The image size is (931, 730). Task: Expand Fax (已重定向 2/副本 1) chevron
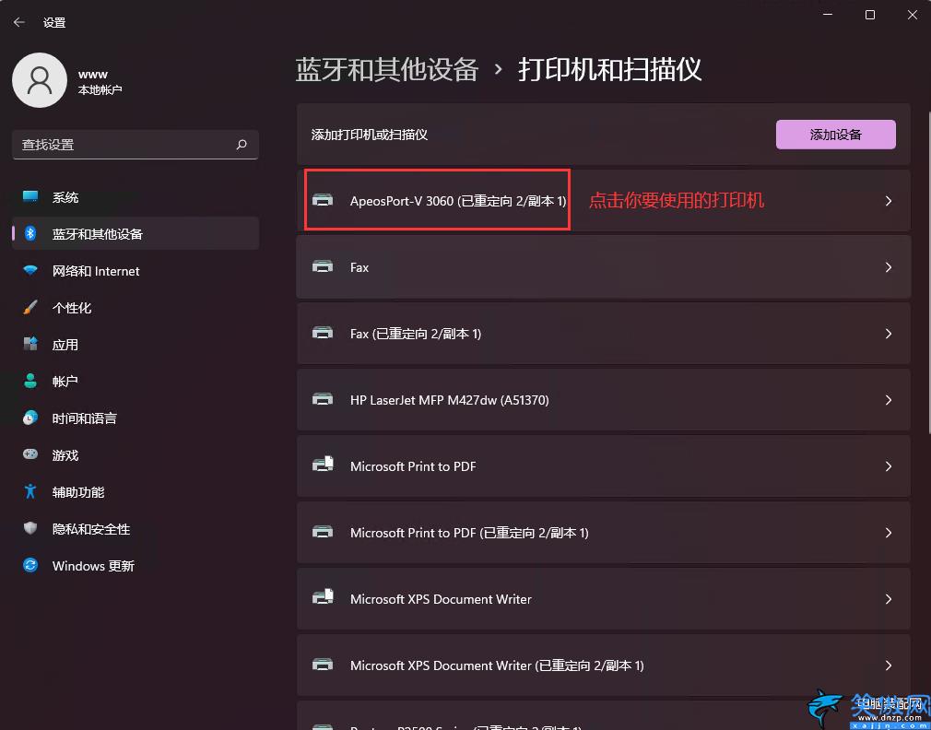coord(889,334)
